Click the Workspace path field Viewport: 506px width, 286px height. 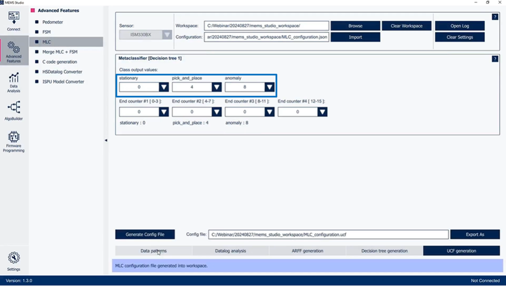(x=267, y=26)
